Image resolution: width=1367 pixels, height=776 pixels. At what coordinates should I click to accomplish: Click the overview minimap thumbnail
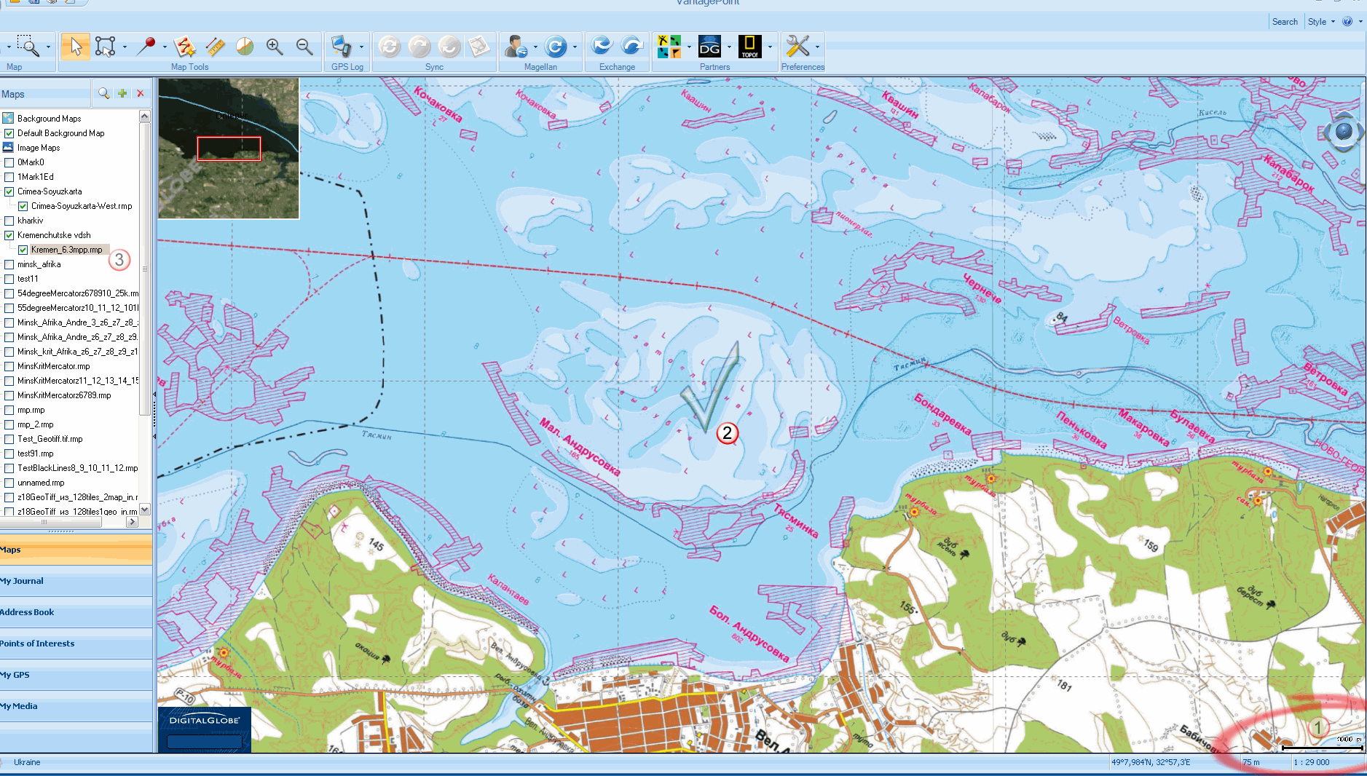(229, 149)
